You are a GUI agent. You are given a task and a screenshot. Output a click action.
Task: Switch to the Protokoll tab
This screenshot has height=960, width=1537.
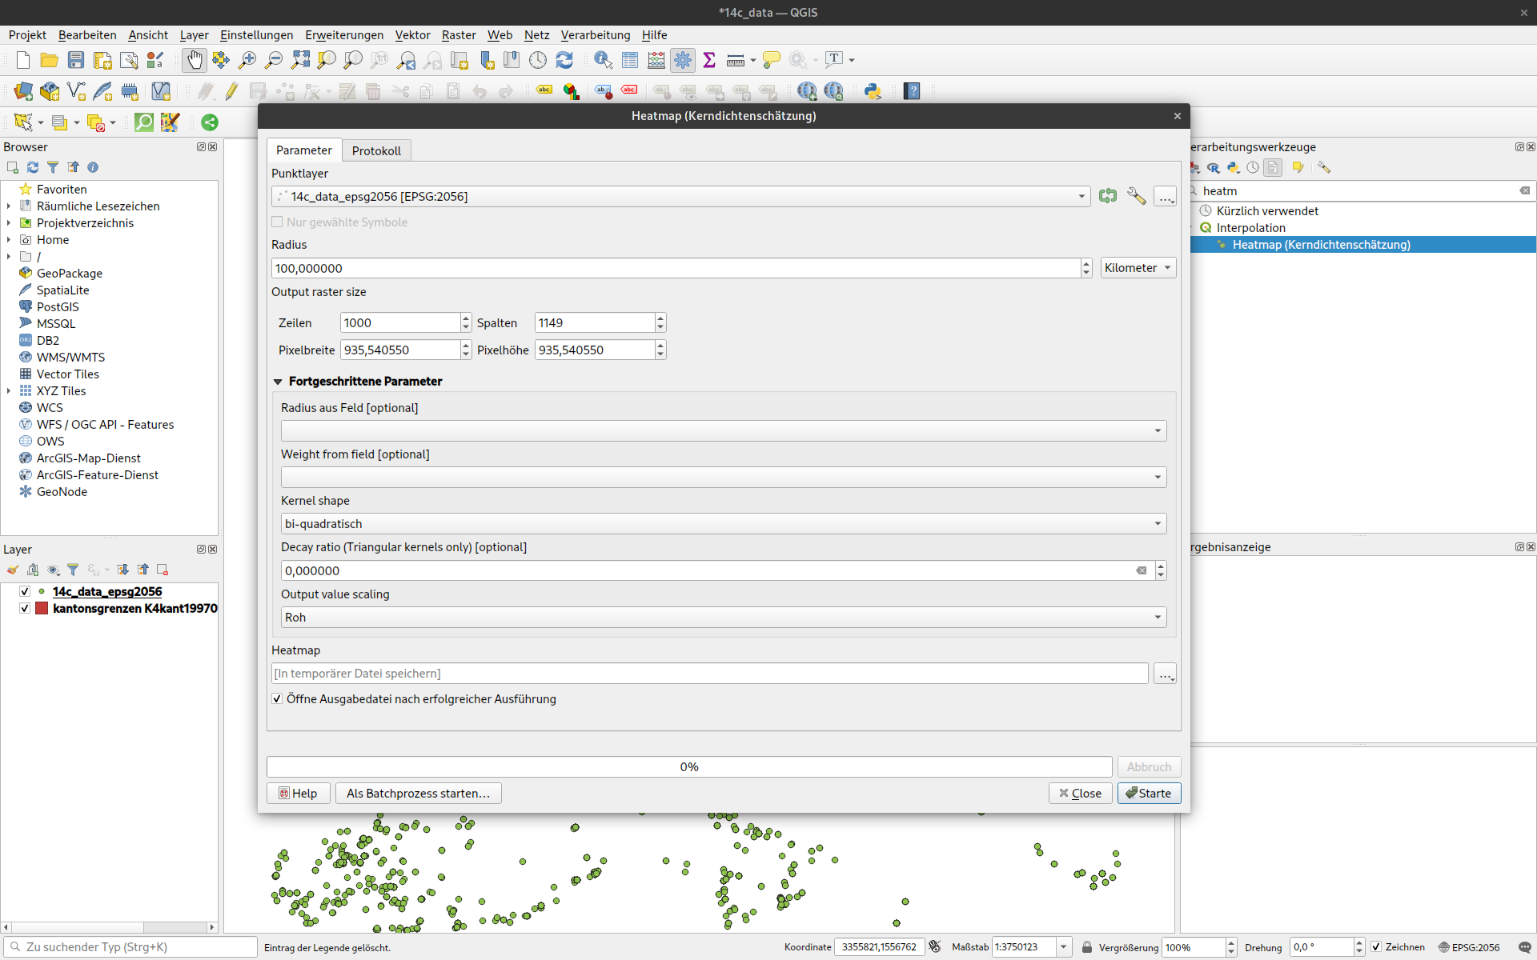[x=376, y=150]
